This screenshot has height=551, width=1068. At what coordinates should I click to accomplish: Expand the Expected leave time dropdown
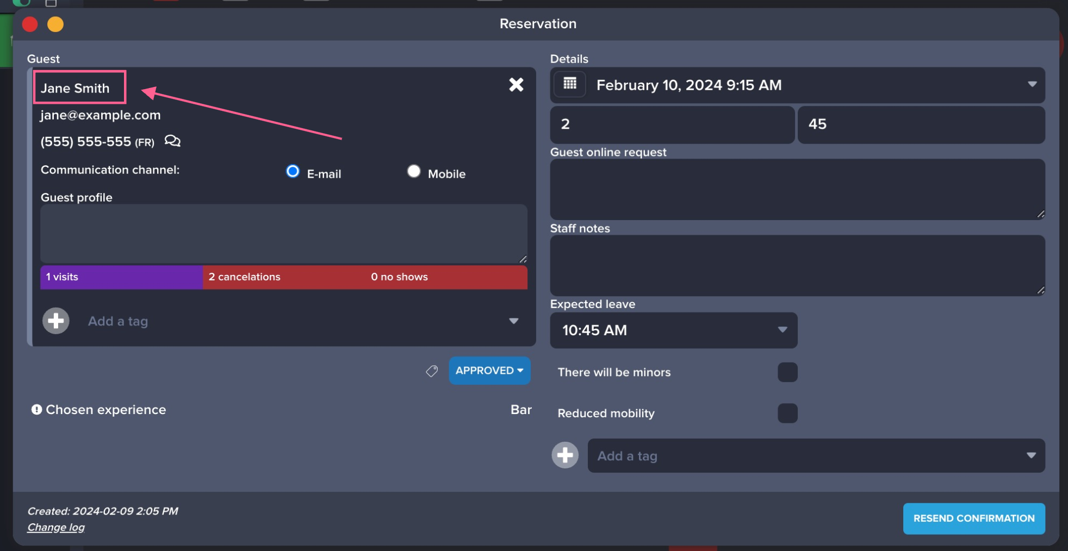tap(782, 330)
